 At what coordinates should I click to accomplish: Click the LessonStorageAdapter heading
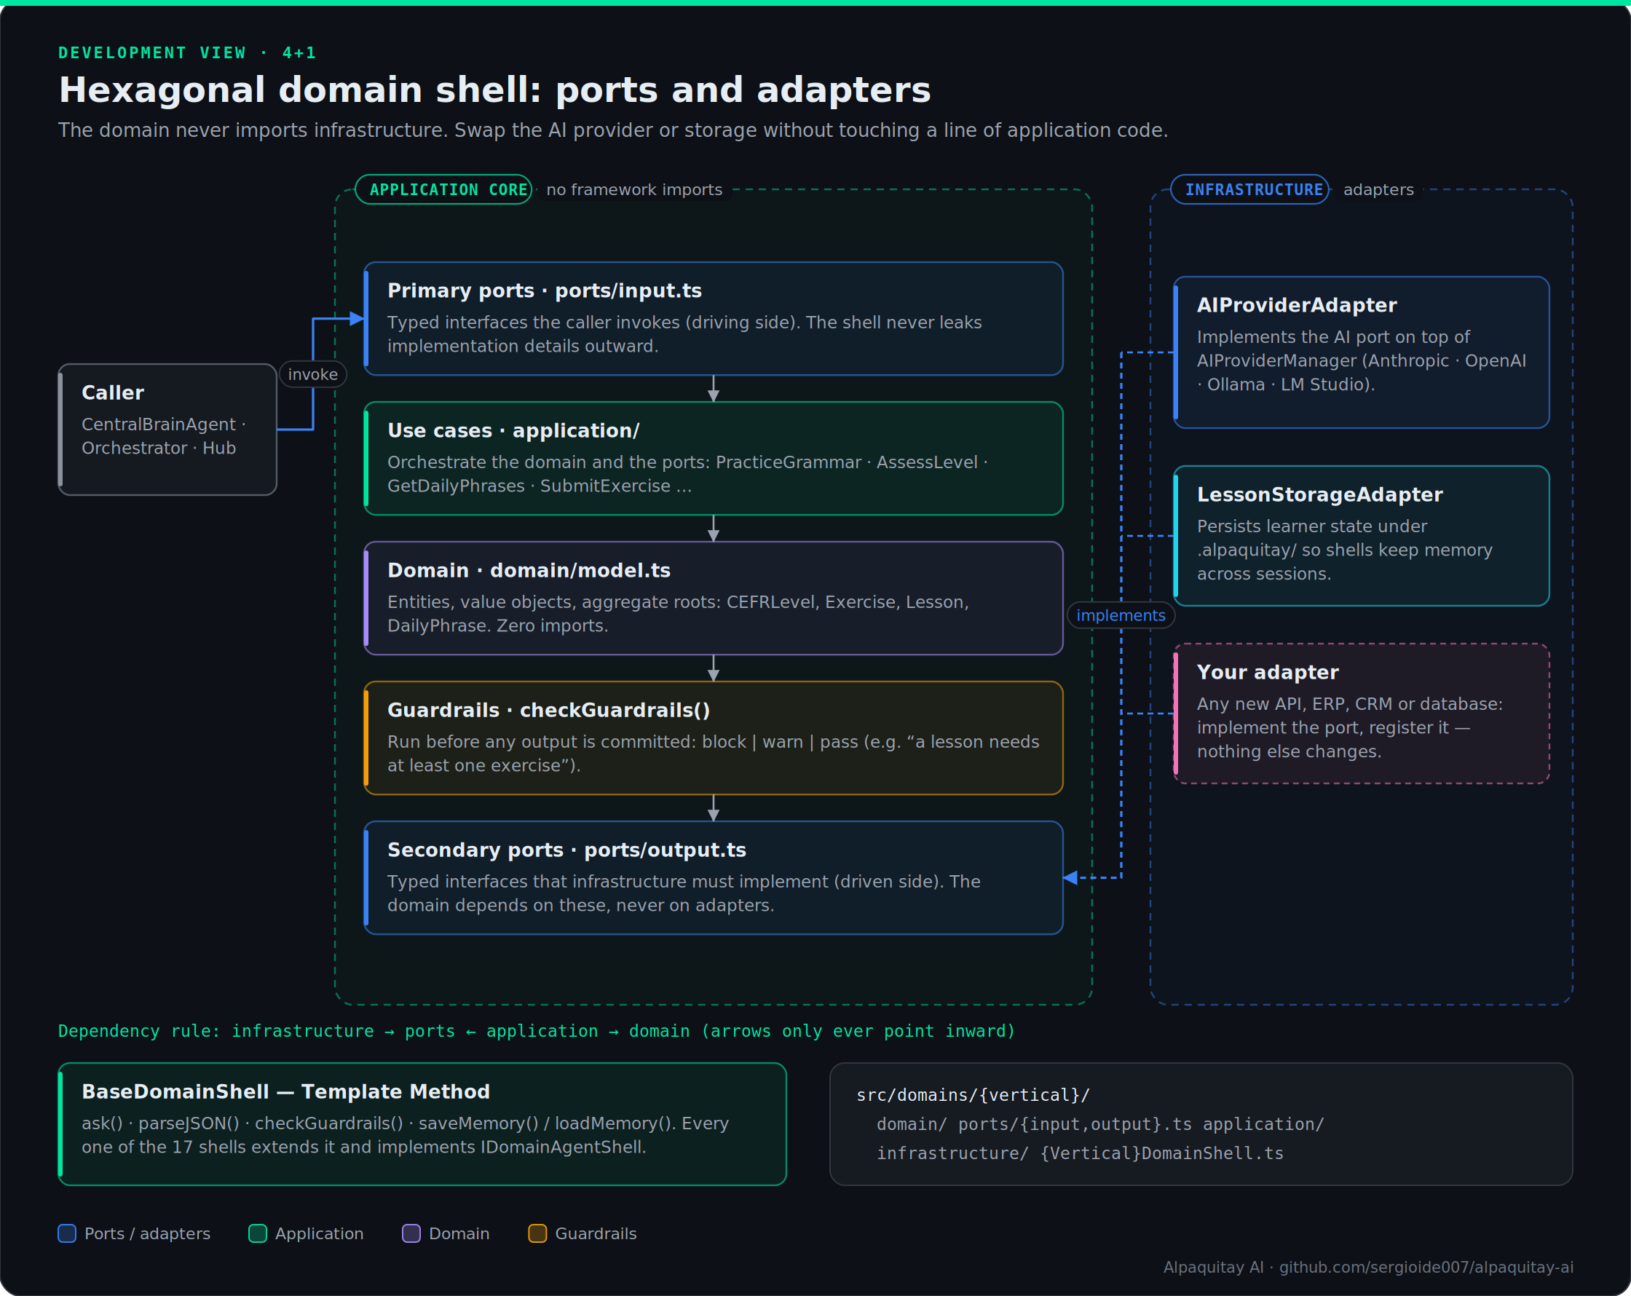click(1320, 495)
